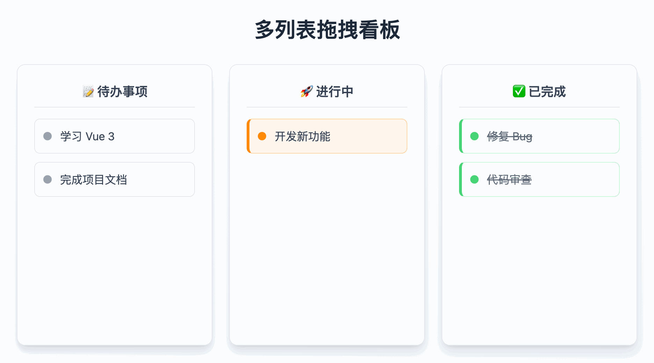Click the struck-through 修复 Bug text

point(509,136)
